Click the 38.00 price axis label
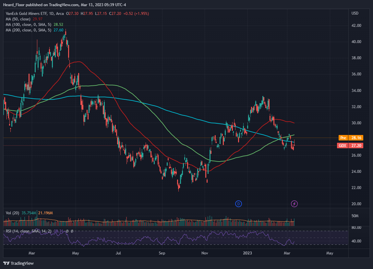This screenshot has height=269, width=373. [356, 58]
